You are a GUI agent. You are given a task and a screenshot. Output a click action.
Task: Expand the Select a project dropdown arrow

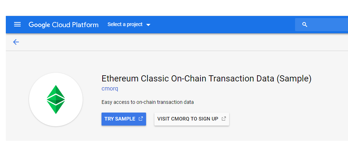point(148,25)
